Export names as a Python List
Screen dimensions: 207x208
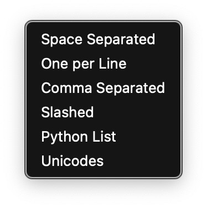pyautogui.click(x=103, y=137)
